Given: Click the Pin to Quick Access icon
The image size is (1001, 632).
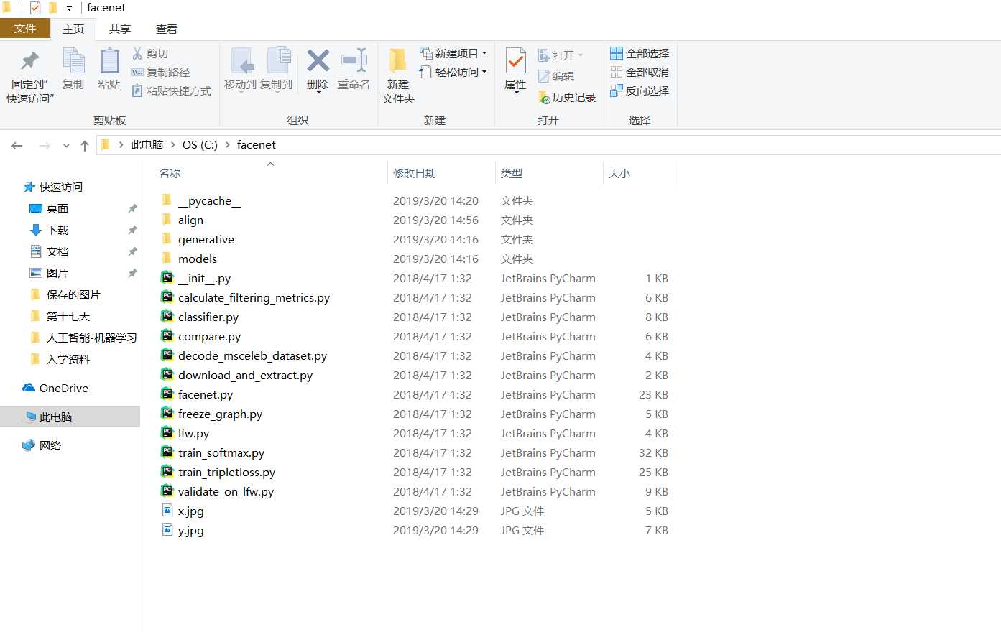Looking at the screenshot, I should click(30, 61).
